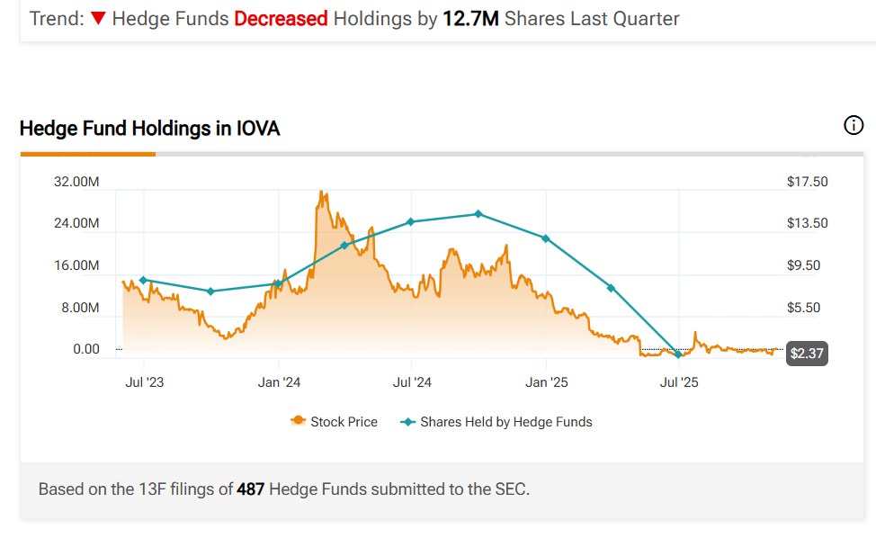Viewport: 876px width, 547px height.
Task: Click the orange stock price peak in early 2024
Action: coord(322,193)
